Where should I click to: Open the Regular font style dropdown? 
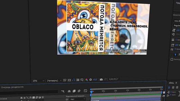point(177,25)
